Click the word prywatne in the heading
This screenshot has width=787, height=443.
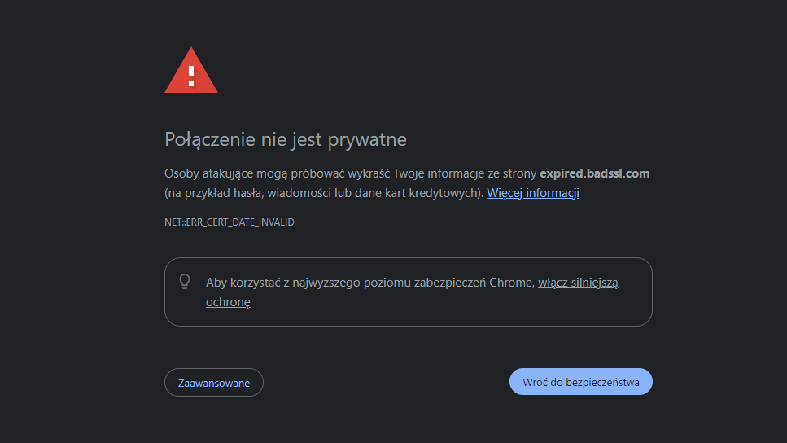[366, 140]
